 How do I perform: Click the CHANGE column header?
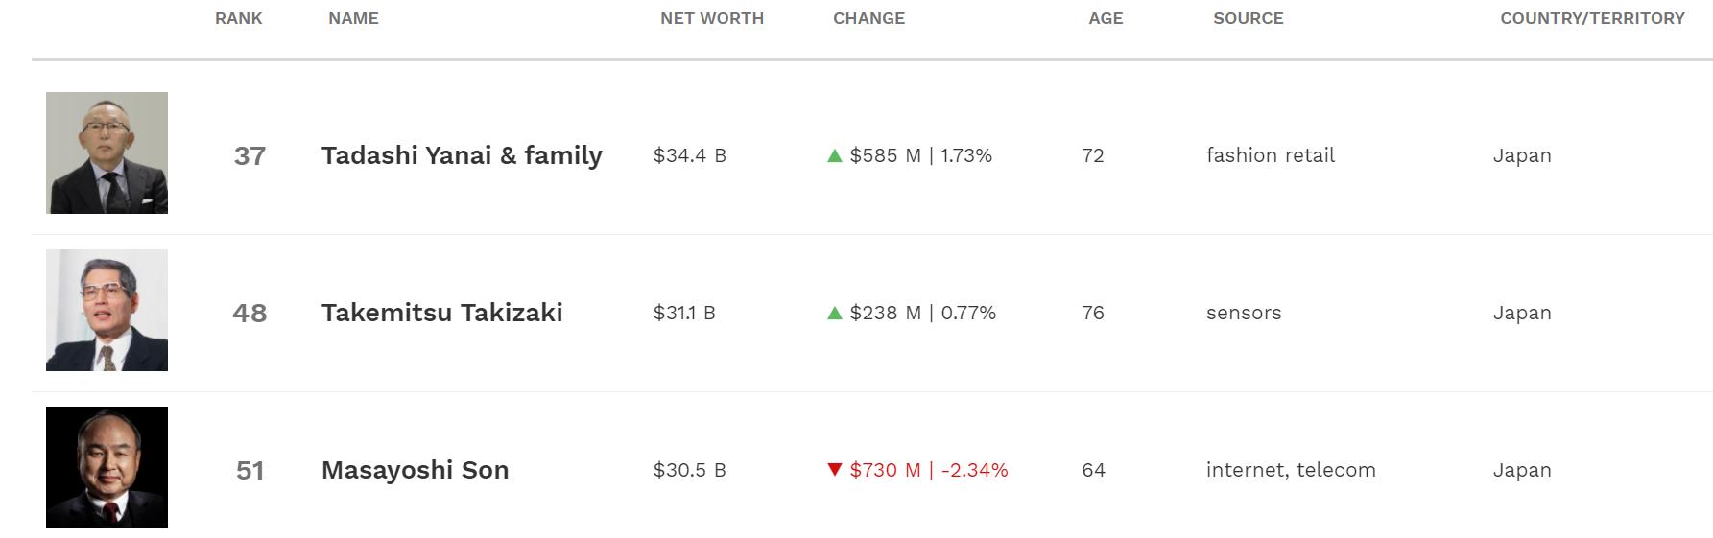click(868, 18)
